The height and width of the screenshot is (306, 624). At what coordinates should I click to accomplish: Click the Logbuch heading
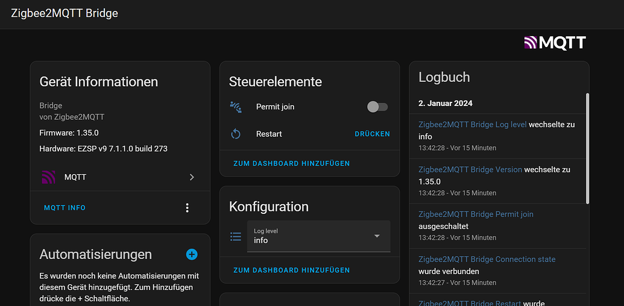pyautogui.click(x=444, y=77)
